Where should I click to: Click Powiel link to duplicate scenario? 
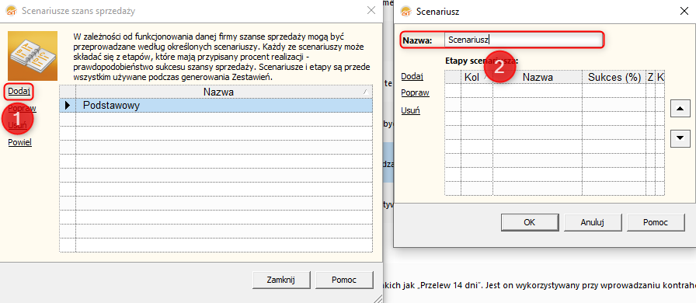[20, 142]
